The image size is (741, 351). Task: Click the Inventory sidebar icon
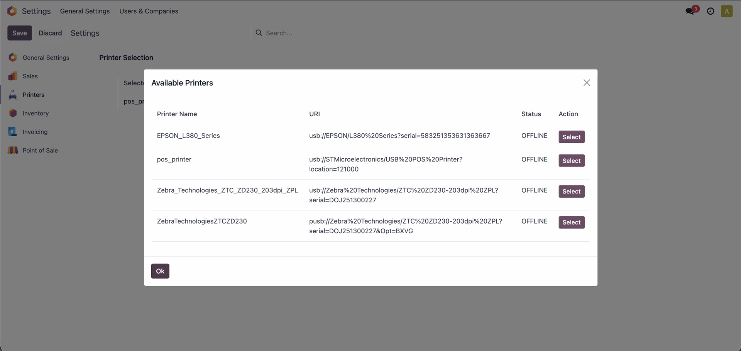coord(13,113)
